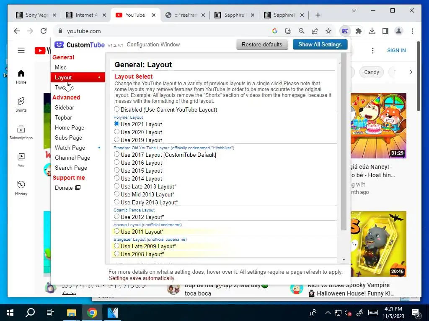Open File Explorer from taskbar
The image size is (429, 321).
click(71, 313)
